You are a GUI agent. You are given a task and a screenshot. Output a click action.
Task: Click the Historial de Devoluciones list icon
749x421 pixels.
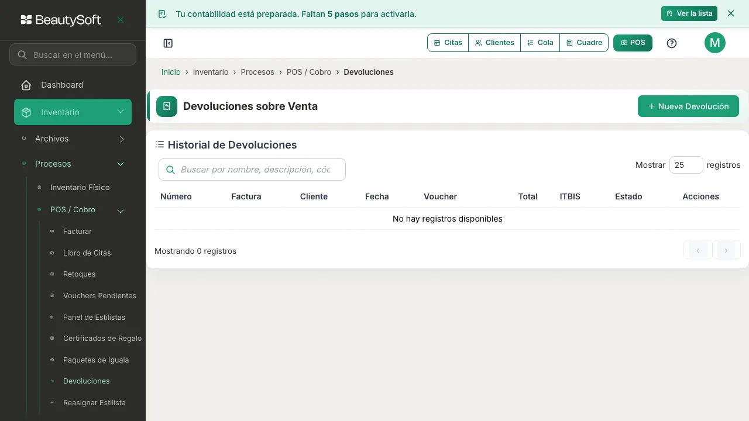(160, 144)
